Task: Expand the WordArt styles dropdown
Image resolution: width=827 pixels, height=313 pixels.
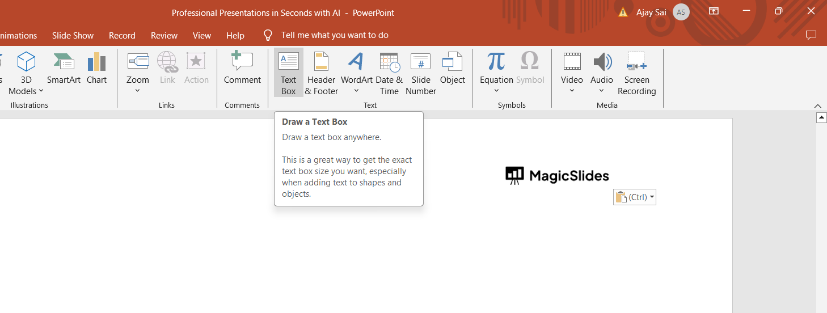Action: [x=356, y=91]
